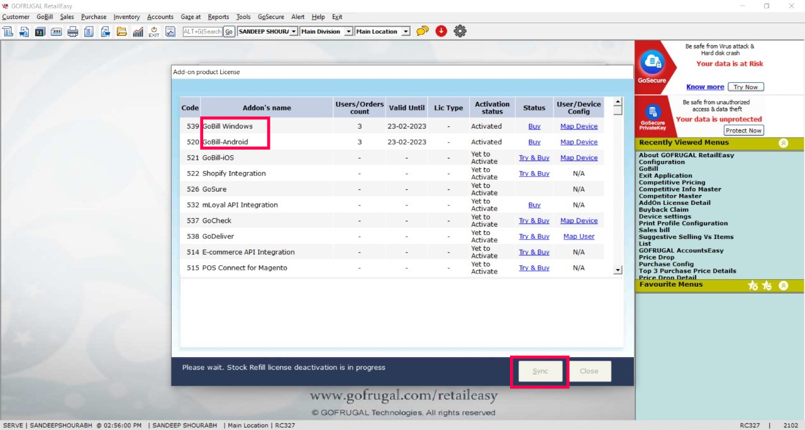The width and height of the screenshot is (805, 430).
Task: Expand the Main Division dropdown
Action: (348, 31)
